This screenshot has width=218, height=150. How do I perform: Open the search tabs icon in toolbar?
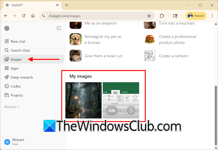(175, 16)
